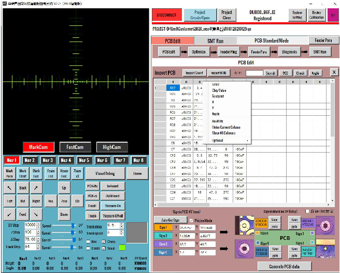The height and width of the screenshot is (273, 340).
Task: Switch to the SMT Run tab
Action: click(215, 40)
